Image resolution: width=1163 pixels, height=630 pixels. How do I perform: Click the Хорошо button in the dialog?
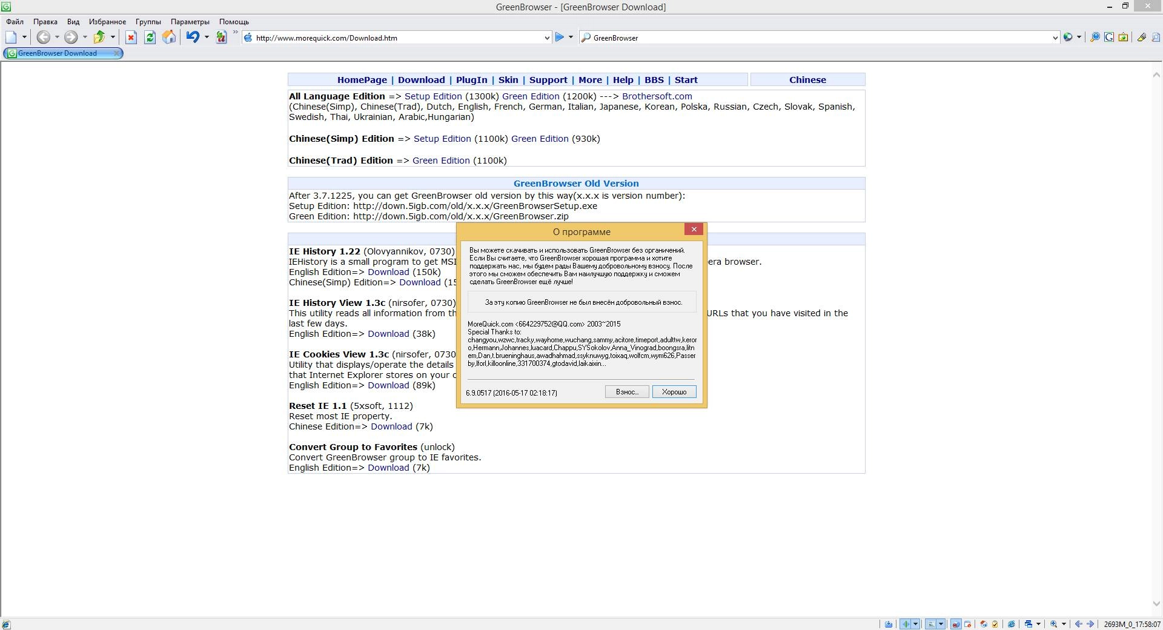coord(674,392)
